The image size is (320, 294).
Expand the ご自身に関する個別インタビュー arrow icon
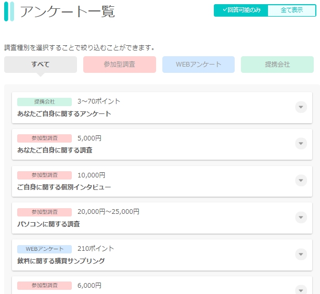(x=301, y=181)
